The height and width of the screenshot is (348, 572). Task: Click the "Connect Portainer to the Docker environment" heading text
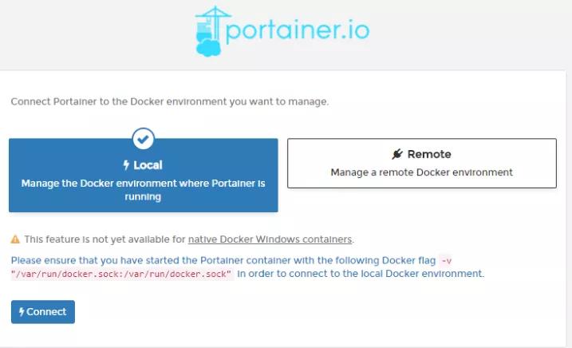pos(169,102)
